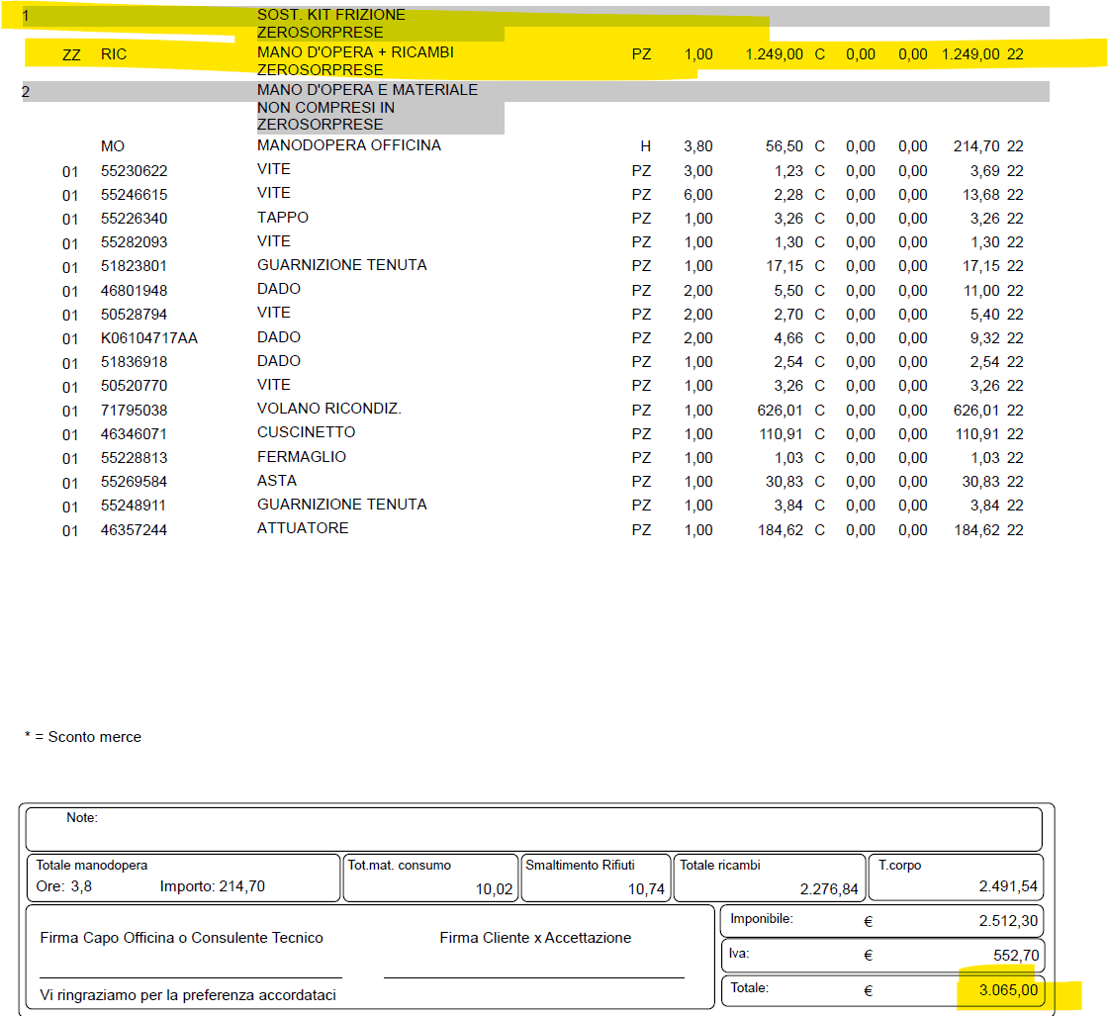Select the MANODOPERA OFFICINA line

pyautogui.click(x=348, y=145)
